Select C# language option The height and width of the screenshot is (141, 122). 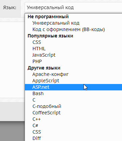pos(73,125)
